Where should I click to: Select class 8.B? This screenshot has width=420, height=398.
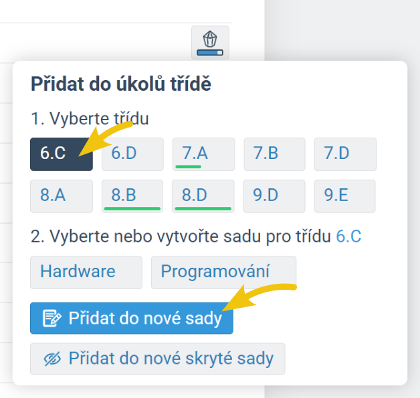132,196
